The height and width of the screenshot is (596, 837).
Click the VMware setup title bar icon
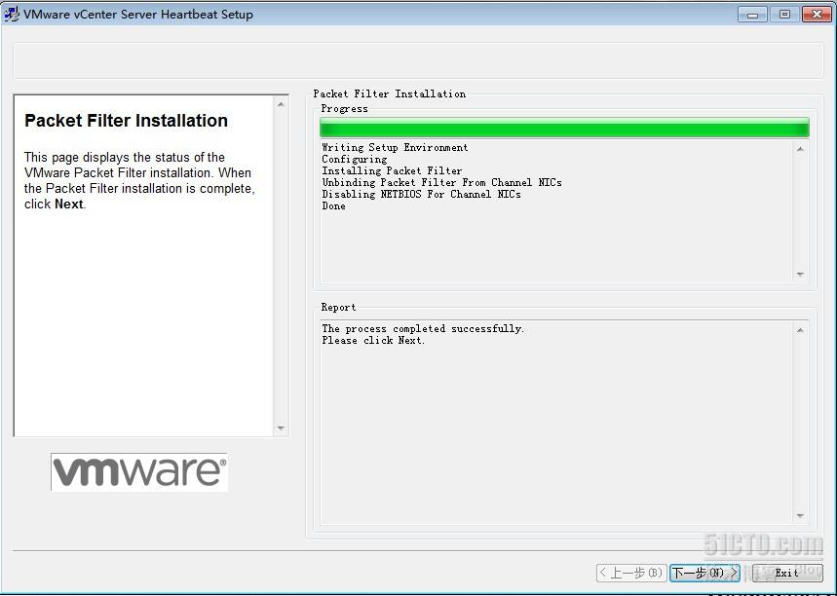pos(12,14)
